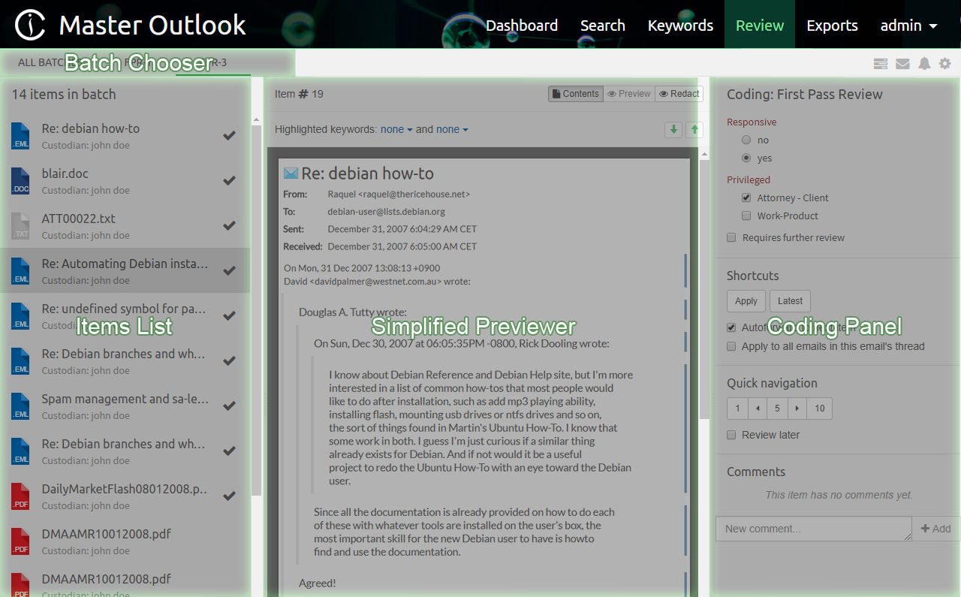Open the settings gear icon
961x597 pixels.
point(945,64)
